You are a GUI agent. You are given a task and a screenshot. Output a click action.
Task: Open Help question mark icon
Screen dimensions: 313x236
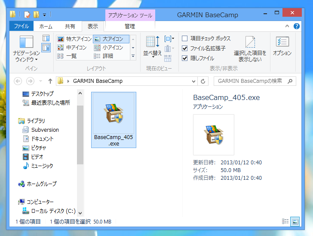296,26
